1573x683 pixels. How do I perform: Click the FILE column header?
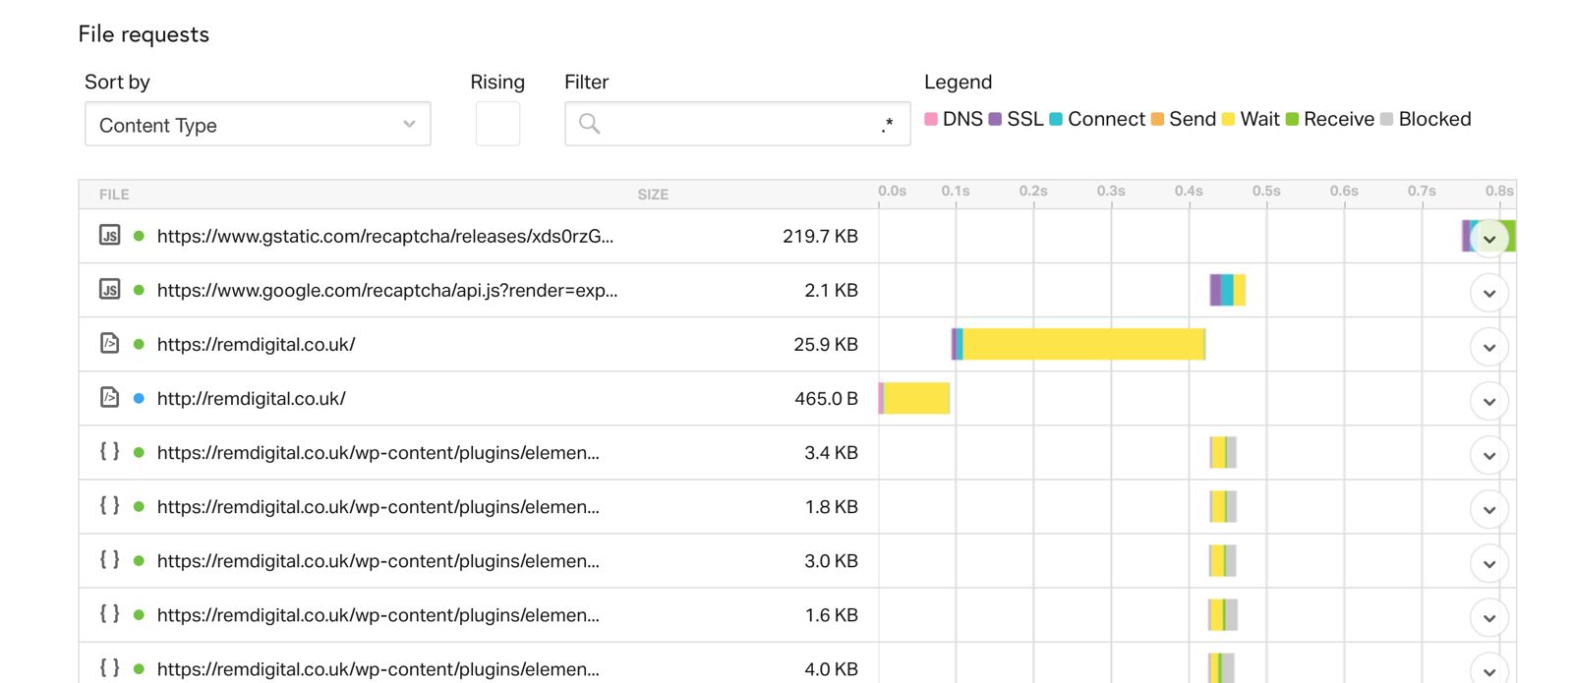[x=114, y=195]
